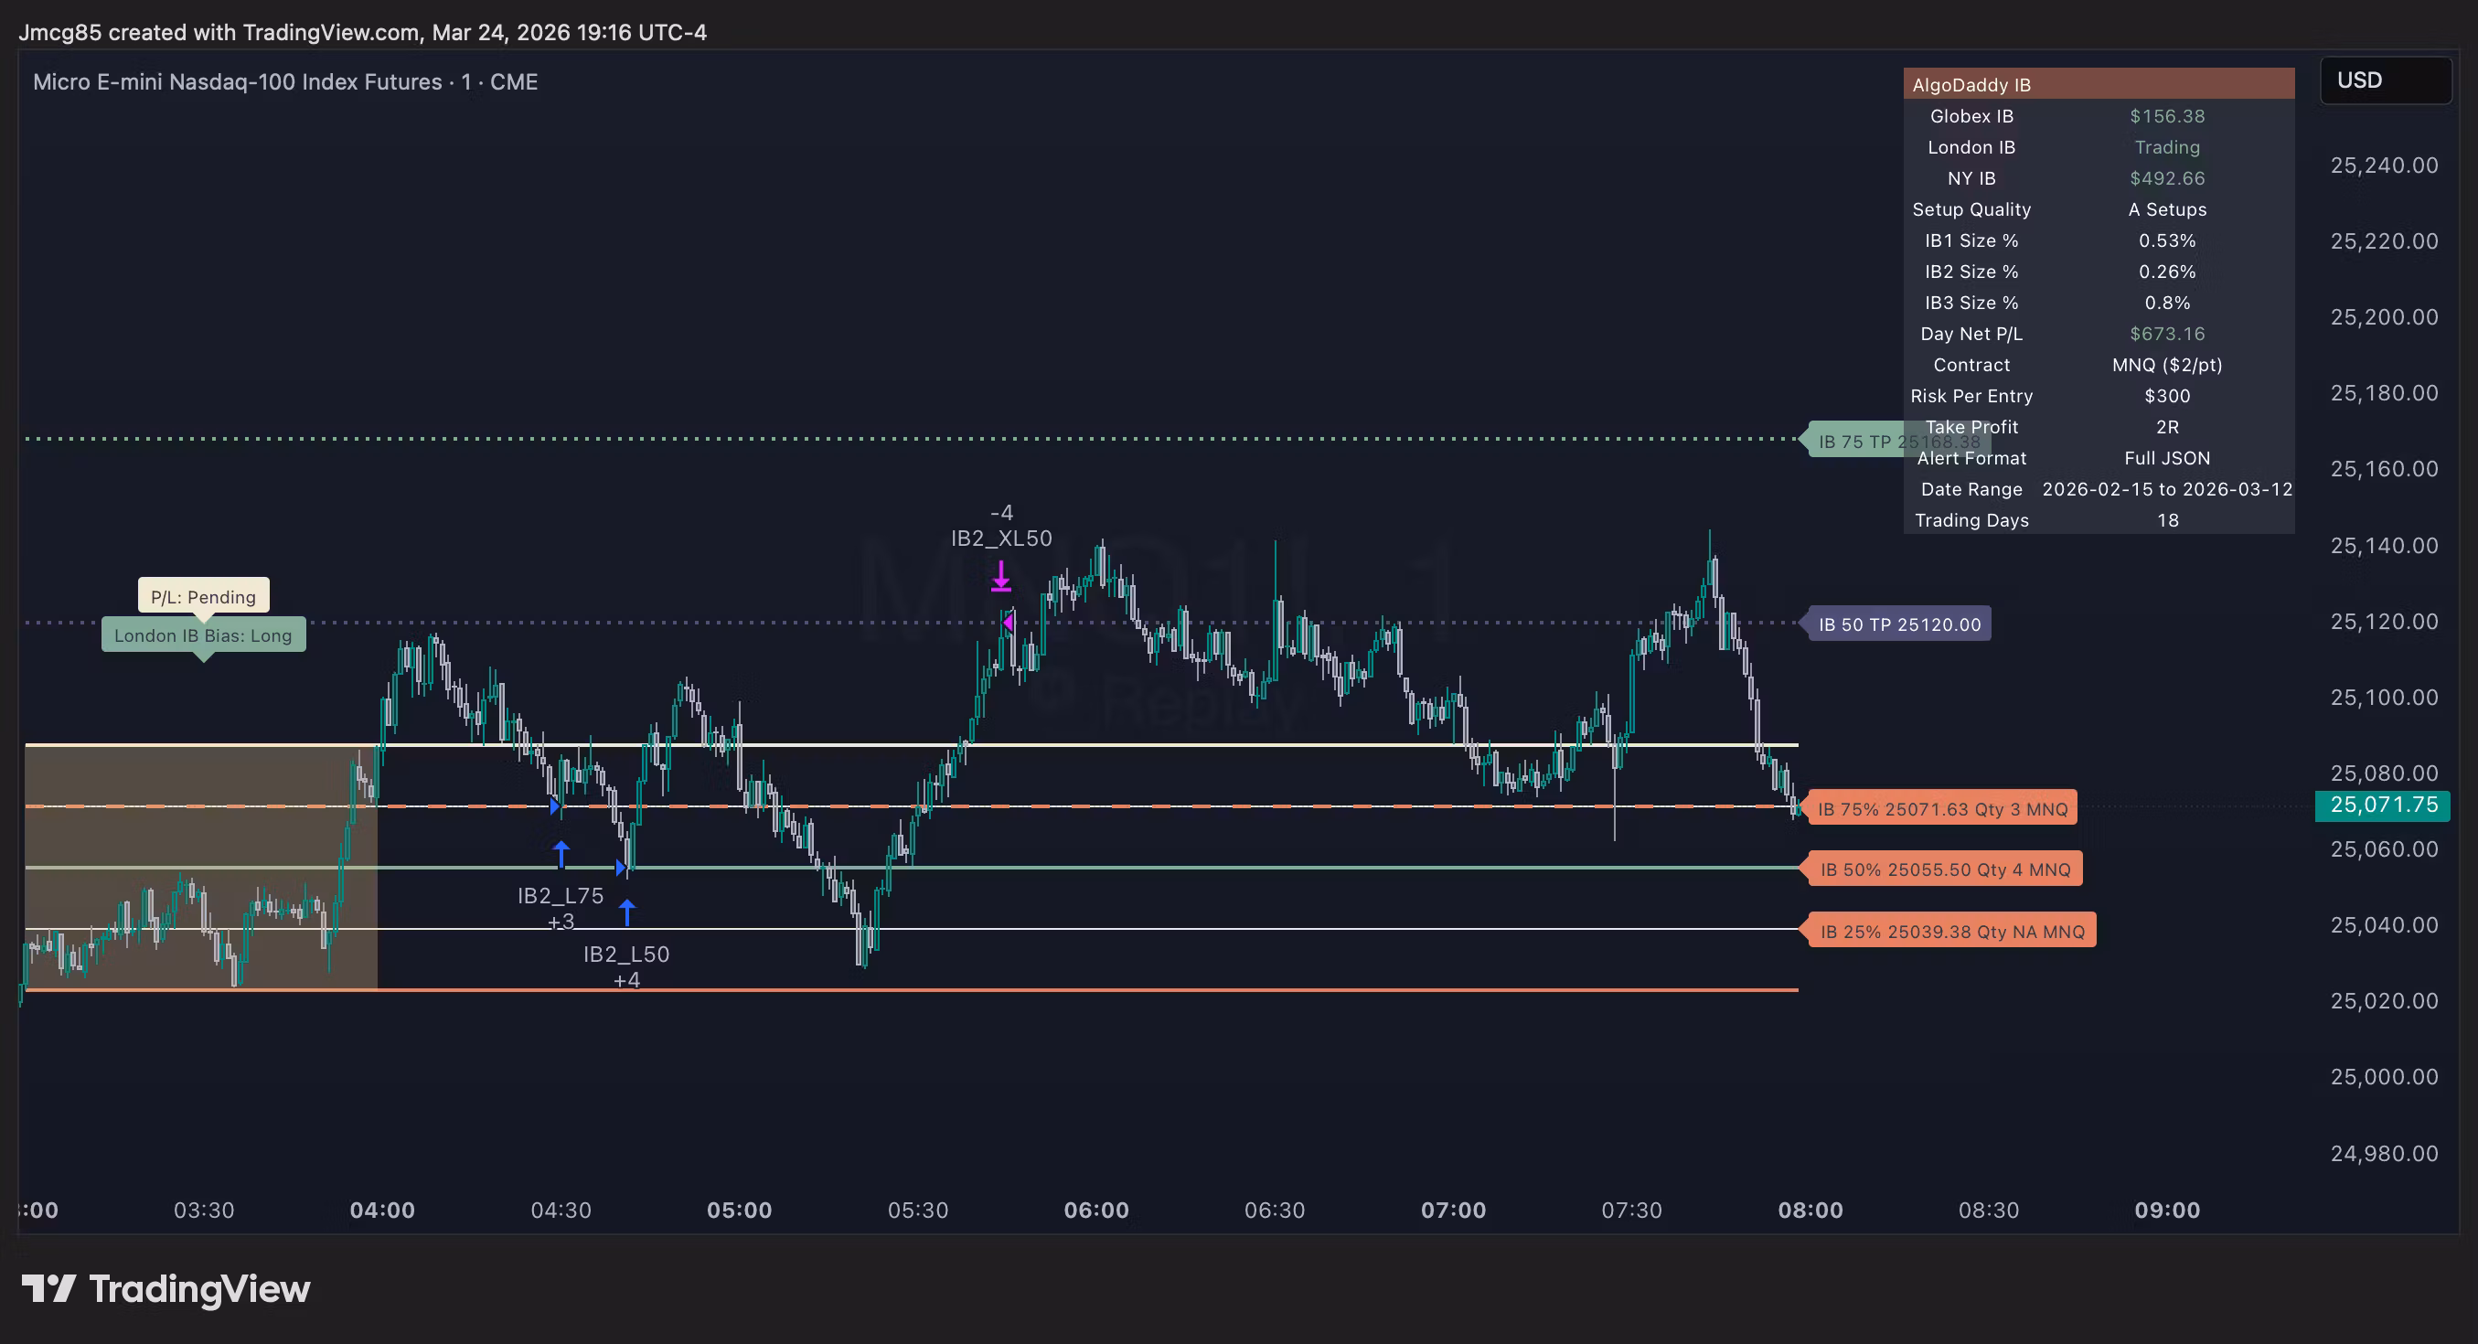
Task: Click IB 50% 25055.50 Qty 4 MNQ label
Action: [1944, 869]
